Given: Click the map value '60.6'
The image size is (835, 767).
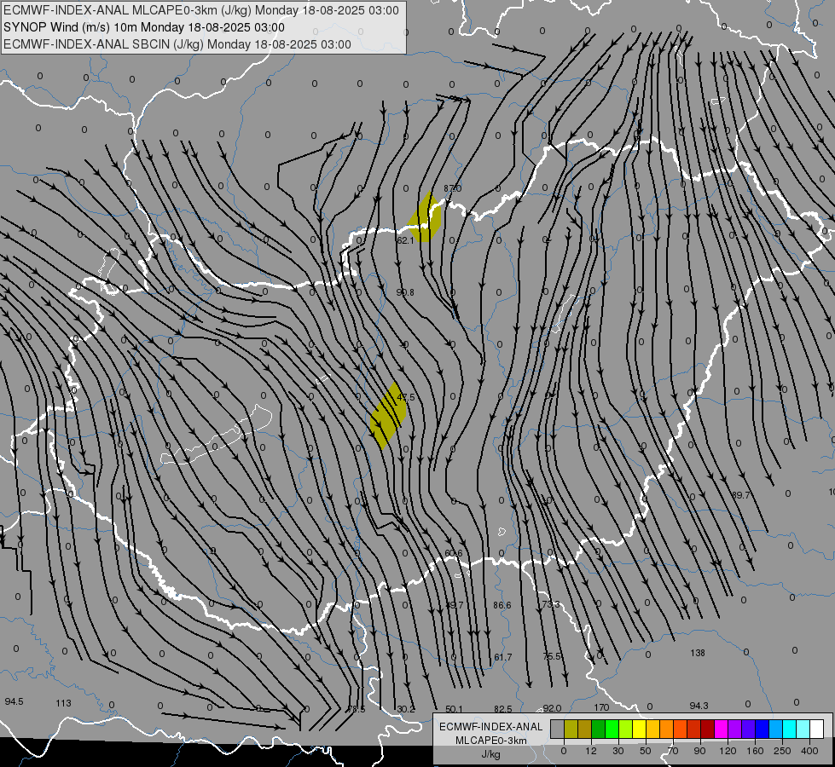Looking at the screenshot, I should pyautogui.click(x=454, y=554).
